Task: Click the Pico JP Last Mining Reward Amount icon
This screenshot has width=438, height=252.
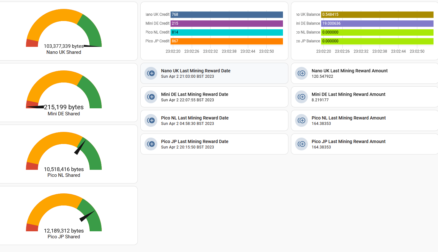Action: coord(301,144)
